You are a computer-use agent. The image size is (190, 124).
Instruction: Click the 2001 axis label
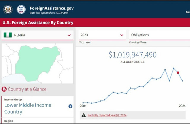(x=83, y=106)
